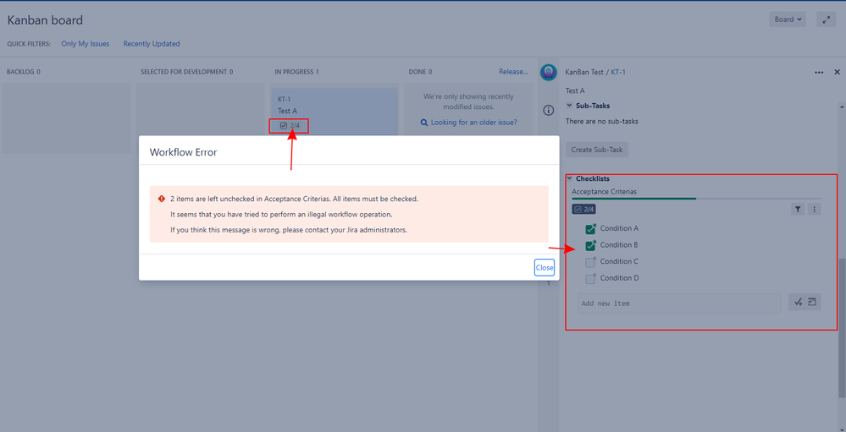Viewport: 846px width, 432px height.
Task: Click the Acceptance Criterias progress bar
Action: pos(696,199)
